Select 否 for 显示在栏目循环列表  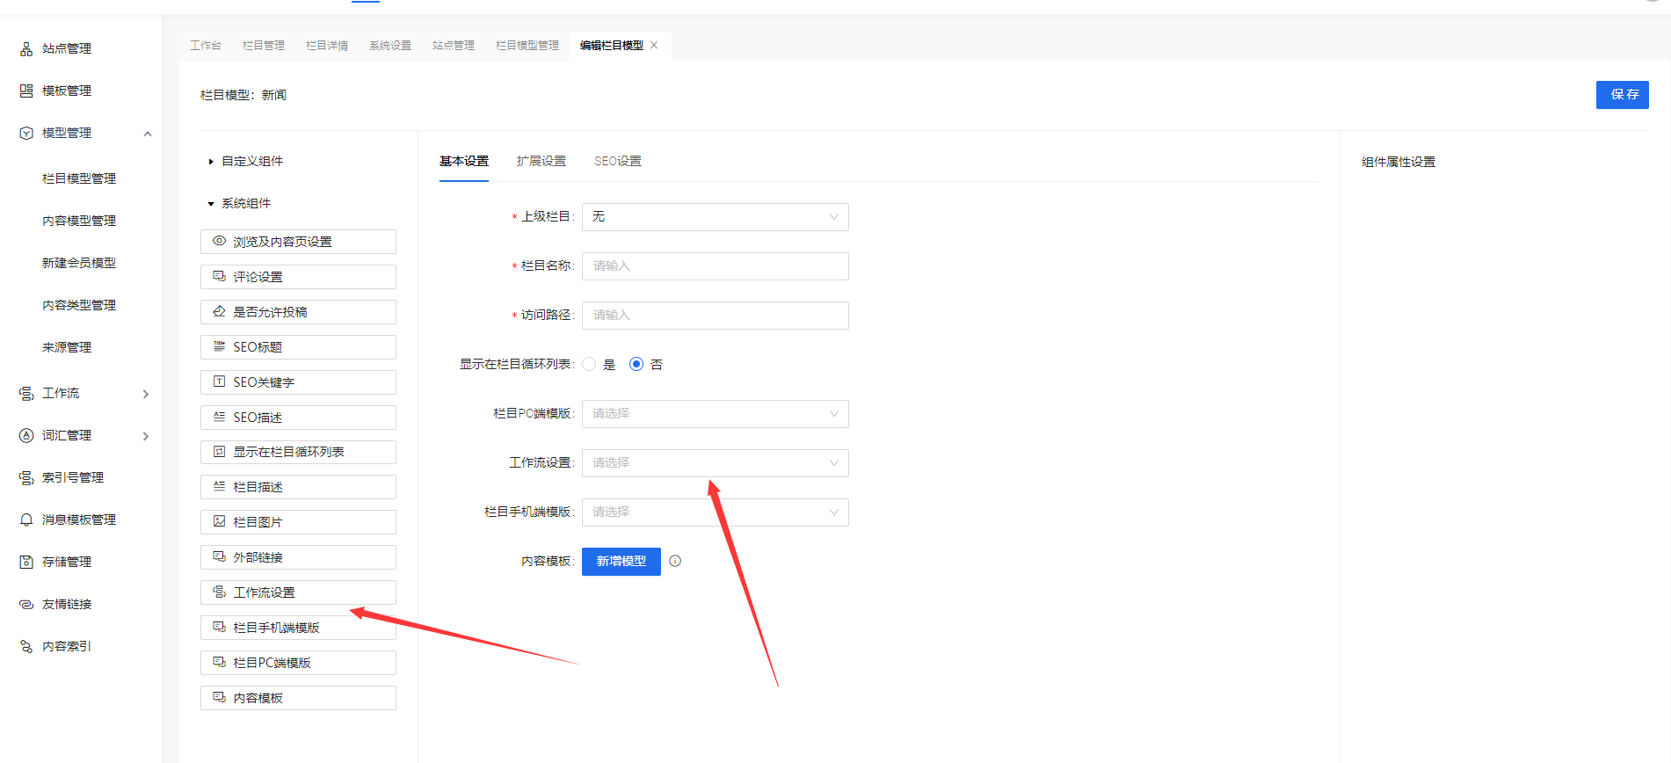636,364
